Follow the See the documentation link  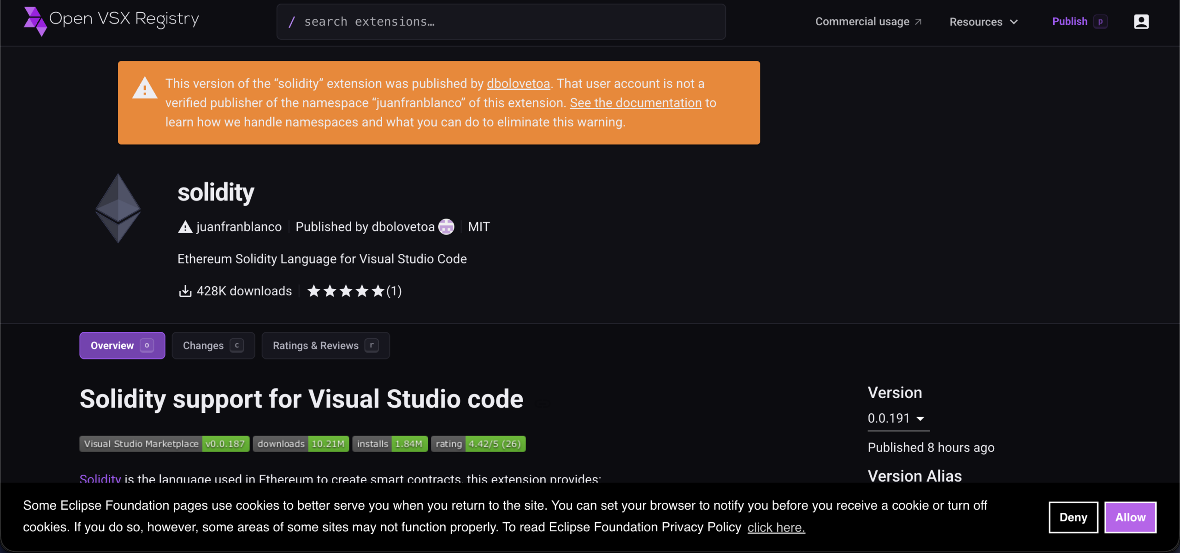[x=636, y=103]
